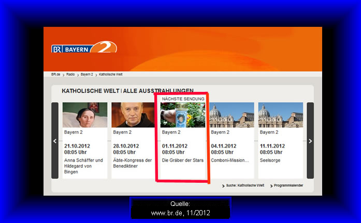Open 'Suche: Katholische Welt' link

point(246,185)
